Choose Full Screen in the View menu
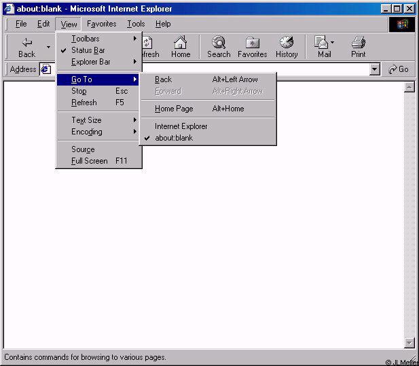This screenshot has width=419, height=366. (90, 161)
